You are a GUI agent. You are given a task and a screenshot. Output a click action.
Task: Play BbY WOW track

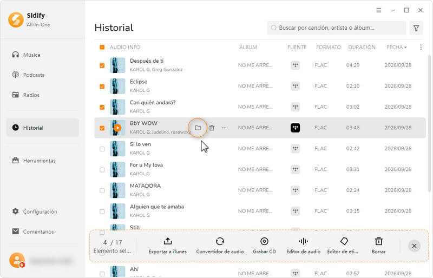117,128
